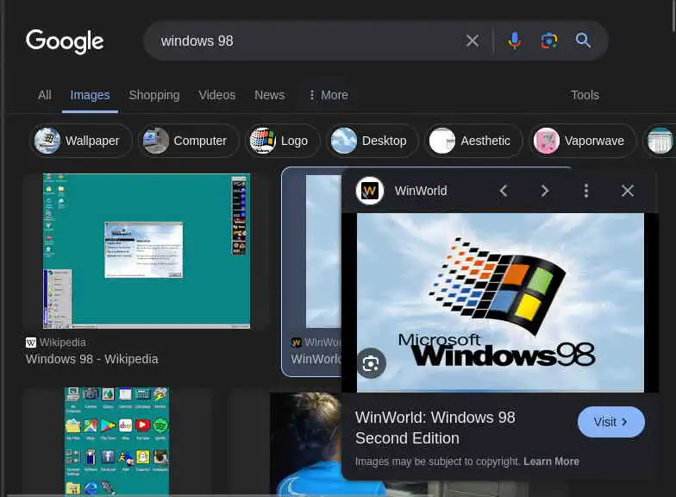Image resolution: width=676 pixels, height=497 pixels.
Task: Filter by the Wallpaper chip
Action: 81,141
